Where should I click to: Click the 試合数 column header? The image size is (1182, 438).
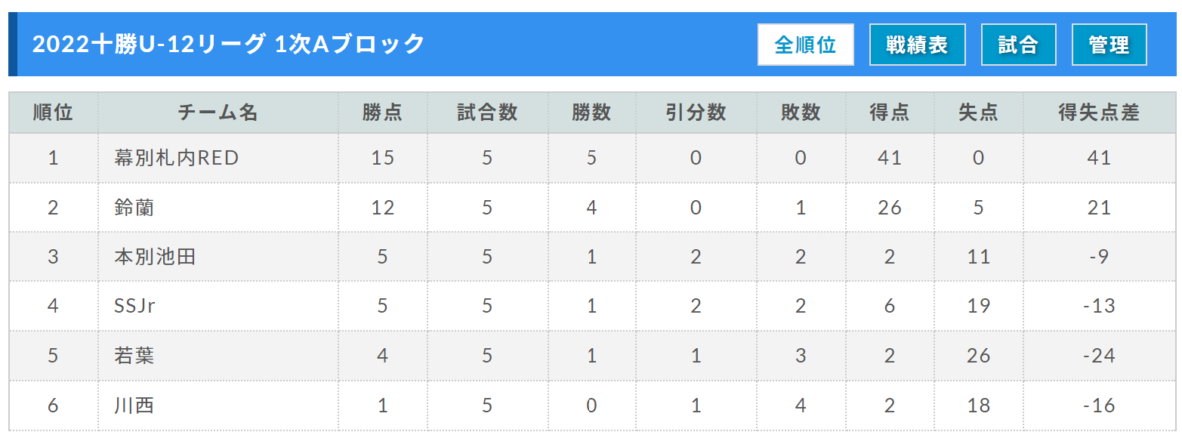[487, 113]
